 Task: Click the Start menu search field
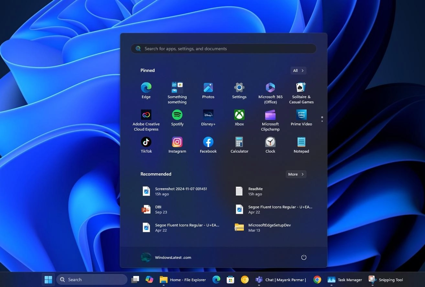[x=223, y=48]
